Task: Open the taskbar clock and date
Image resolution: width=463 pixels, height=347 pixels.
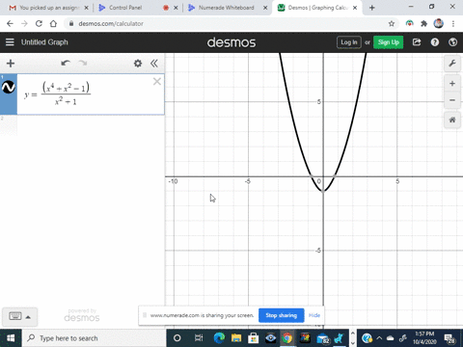Action: pyautogui.click(x=424, y=338)
